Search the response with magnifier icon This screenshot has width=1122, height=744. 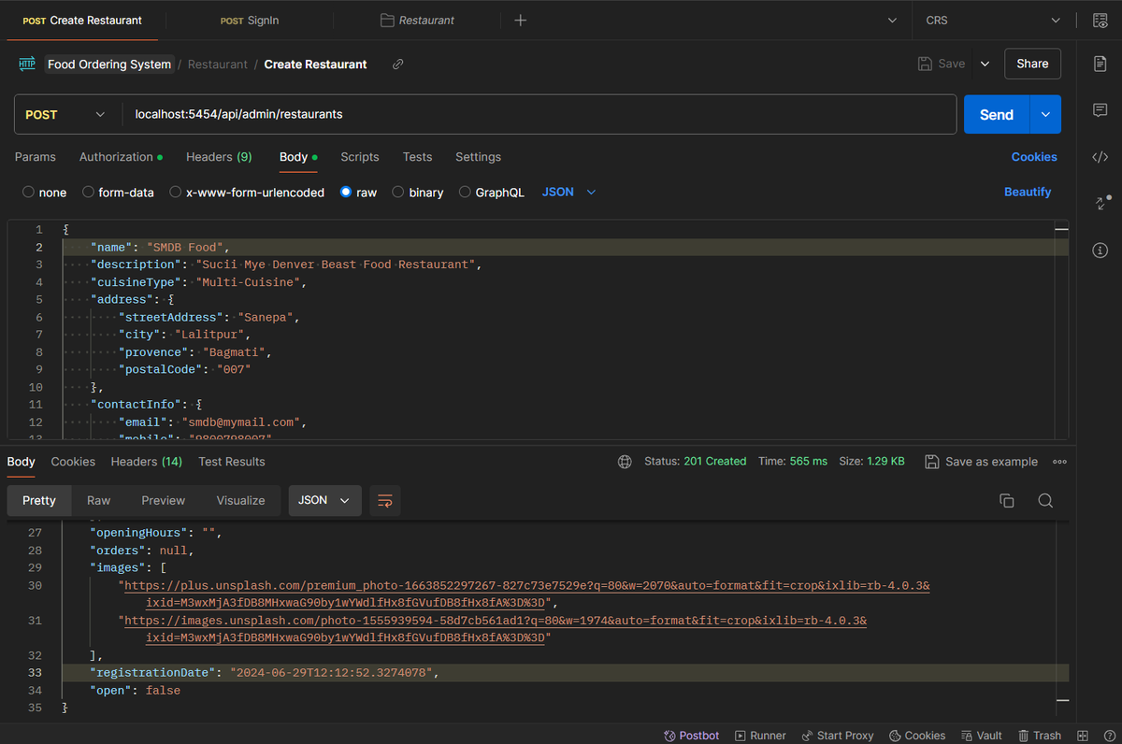click(x=1045, y=501)
